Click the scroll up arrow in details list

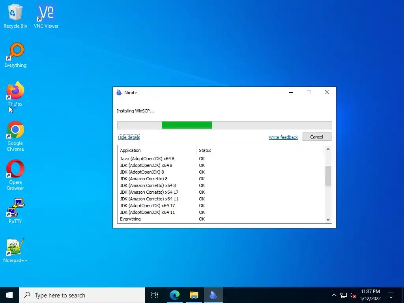tap(328, 150)
